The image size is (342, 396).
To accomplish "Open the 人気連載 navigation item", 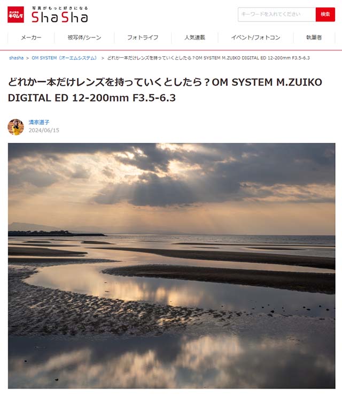I will [x=195, y=37].
